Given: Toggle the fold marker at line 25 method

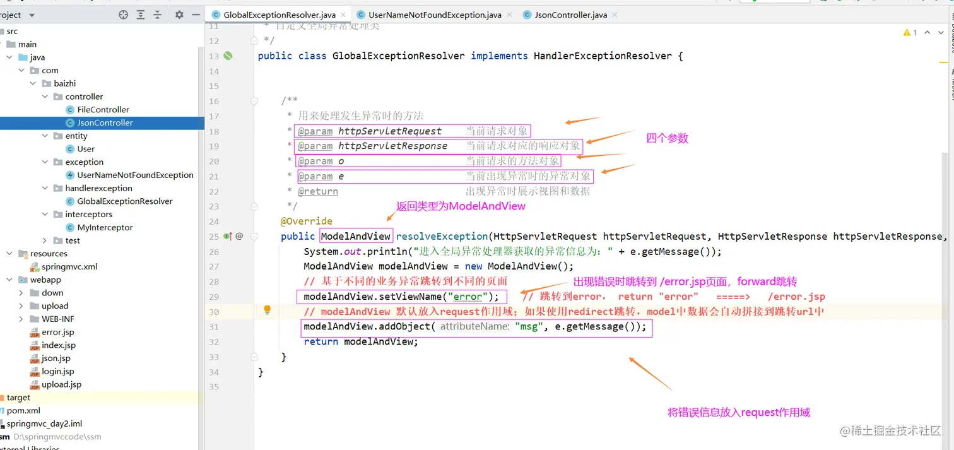Looking at the screenshot, I should click(254, 236).
